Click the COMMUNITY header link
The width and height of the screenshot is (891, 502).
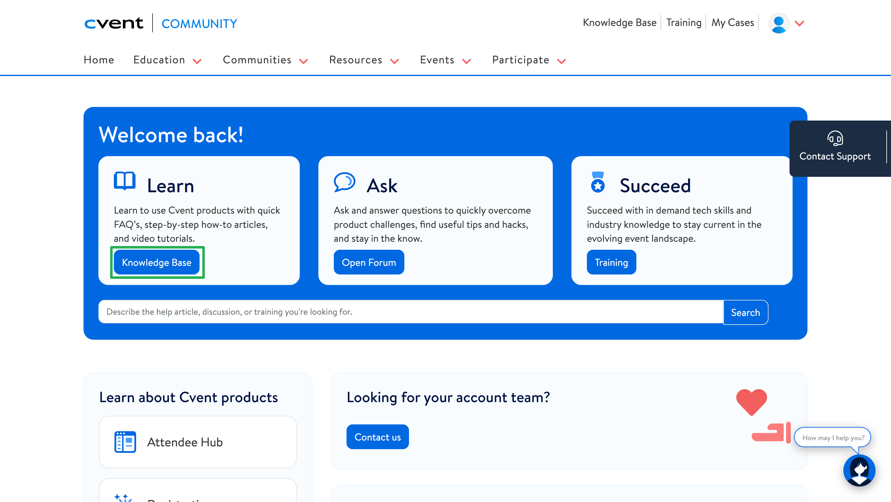coord(199,23)
